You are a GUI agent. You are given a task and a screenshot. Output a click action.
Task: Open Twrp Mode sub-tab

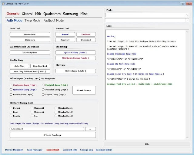coord(32,20)
